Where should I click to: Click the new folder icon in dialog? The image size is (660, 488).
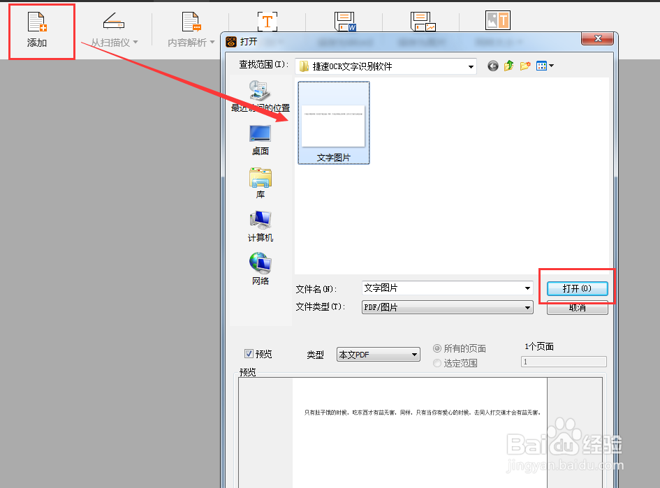tap(526, 65)
